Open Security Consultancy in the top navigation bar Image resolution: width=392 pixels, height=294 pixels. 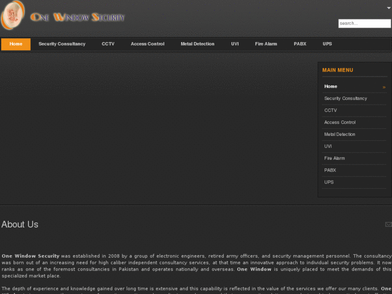tap(62, 44)
